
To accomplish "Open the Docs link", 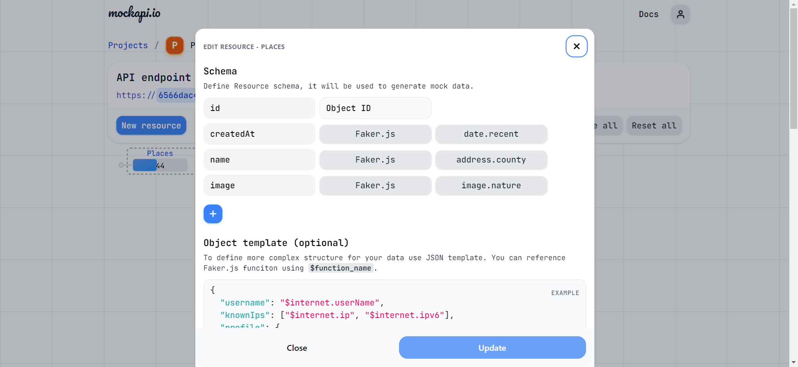I will (648, 15).
